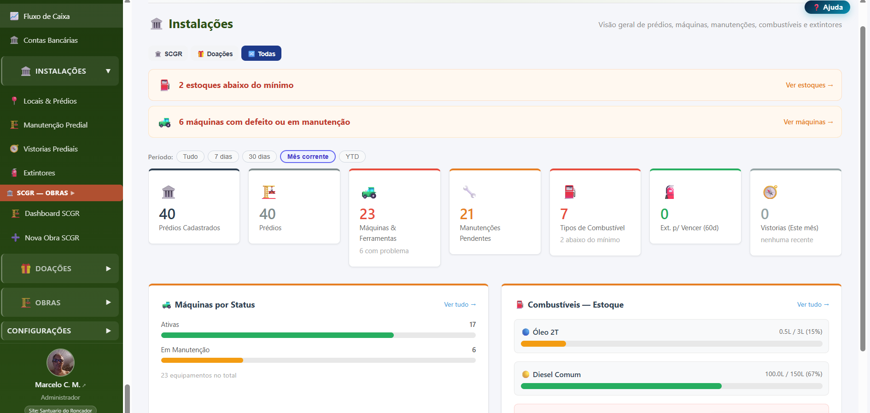Click the fuel icon next to Combustíveis — Estoque

pyautogui.click(x=520, y=305)
